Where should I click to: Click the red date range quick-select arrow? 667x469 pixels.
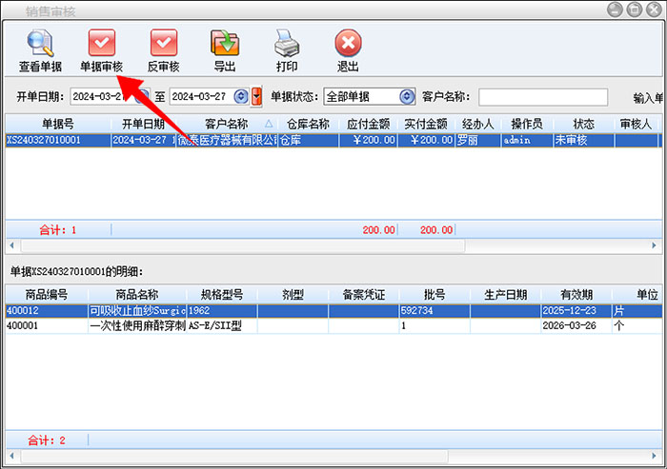pos(256,97)
